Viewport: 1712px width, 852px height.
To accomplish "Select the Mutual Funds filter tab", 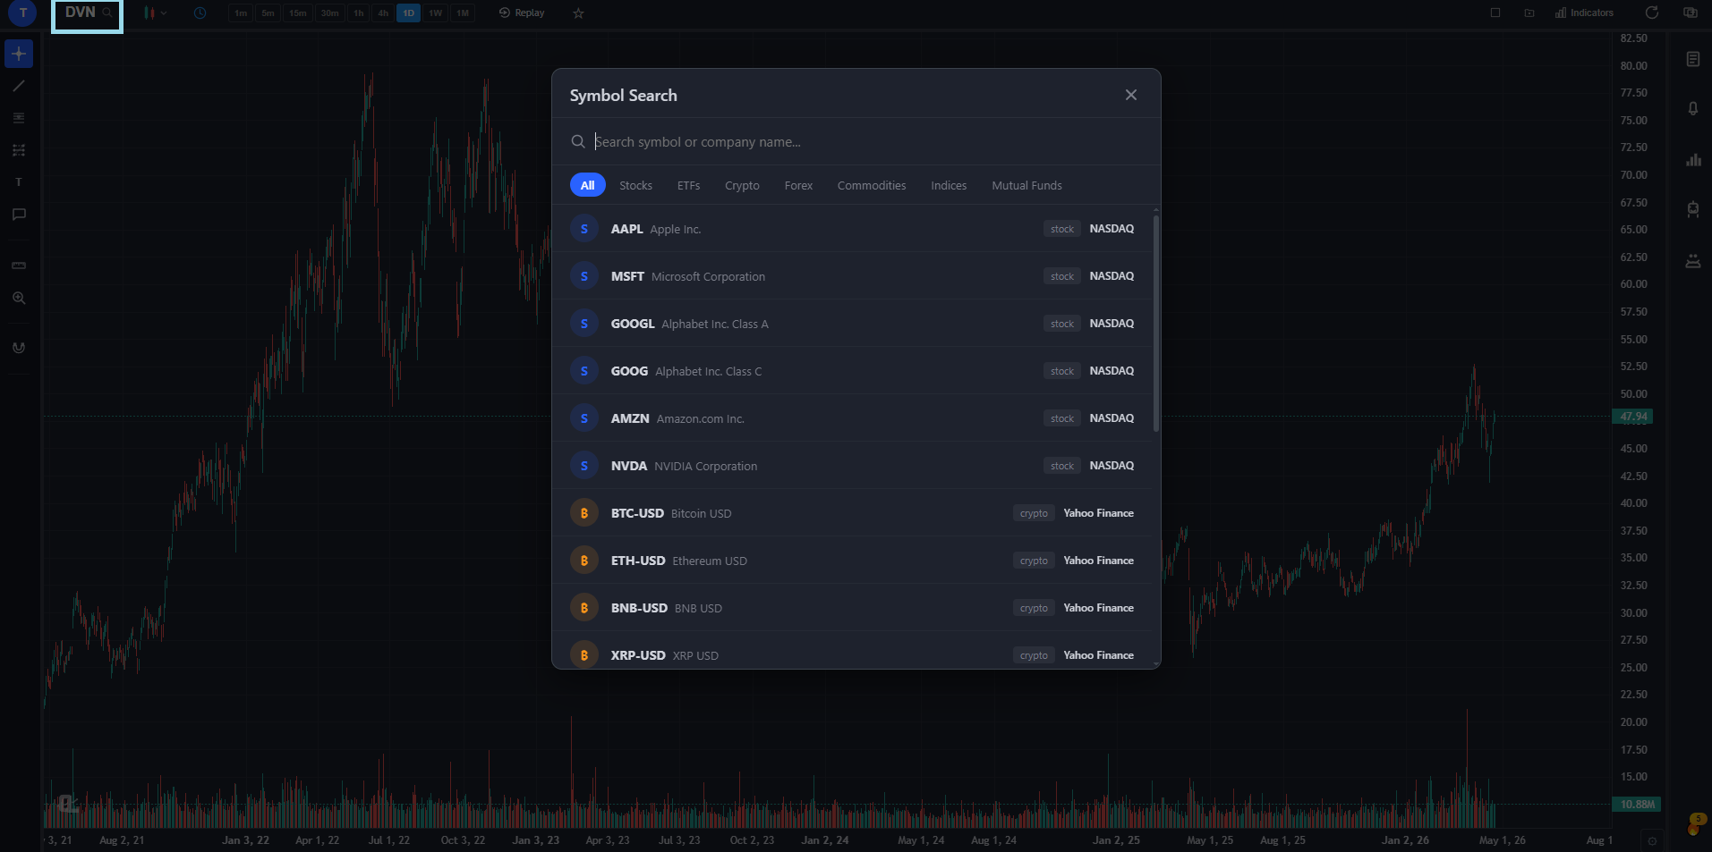I will 1026,185.
